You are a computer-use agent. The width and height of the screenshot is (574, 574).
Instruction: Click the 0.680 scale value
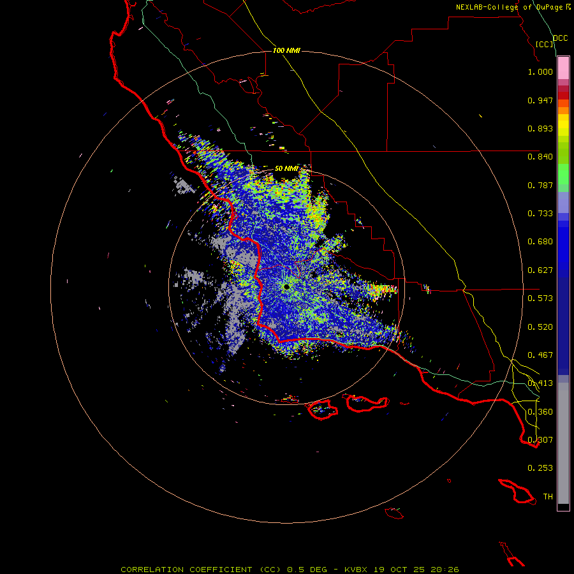540,242
